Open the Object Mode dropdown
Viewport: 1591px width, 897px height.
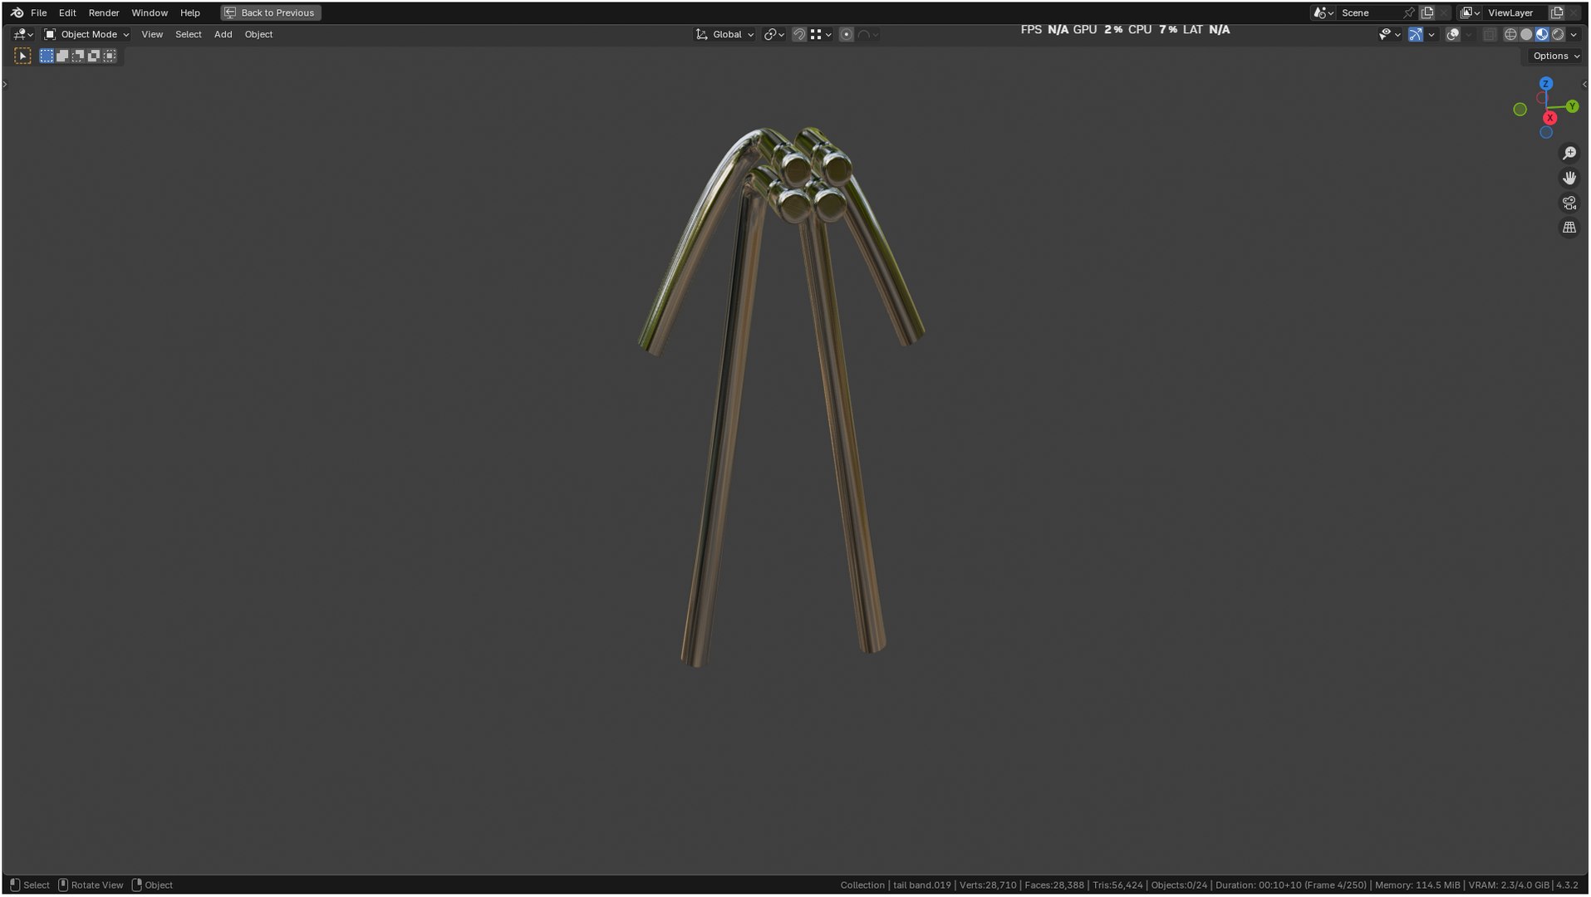86,34
